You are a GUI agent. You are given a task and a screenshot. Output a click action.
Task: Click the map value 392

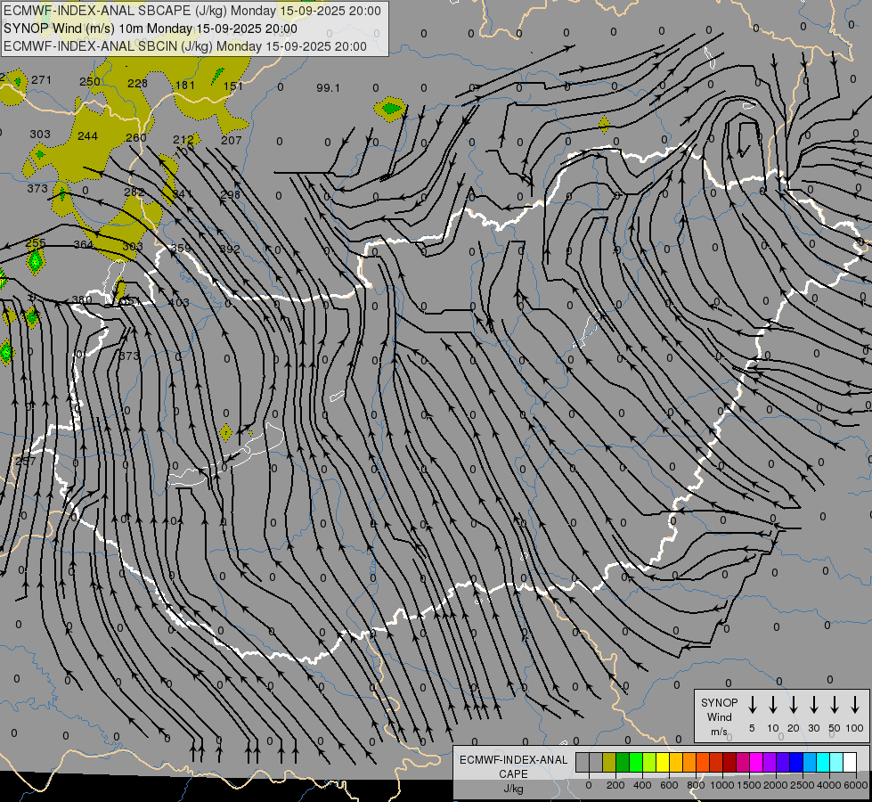[x=230, y=249]
